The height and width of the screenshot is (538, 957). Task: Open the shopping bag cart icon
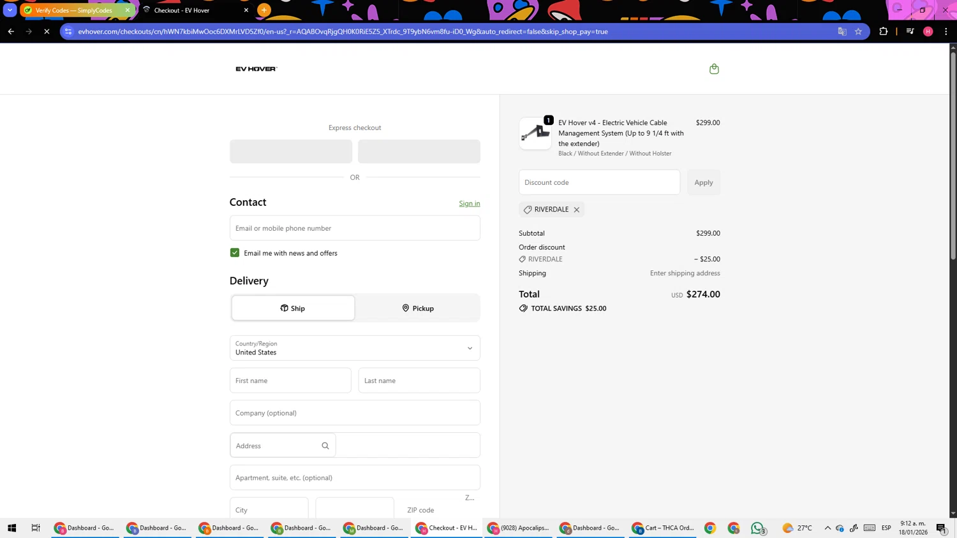click(714, 69)
